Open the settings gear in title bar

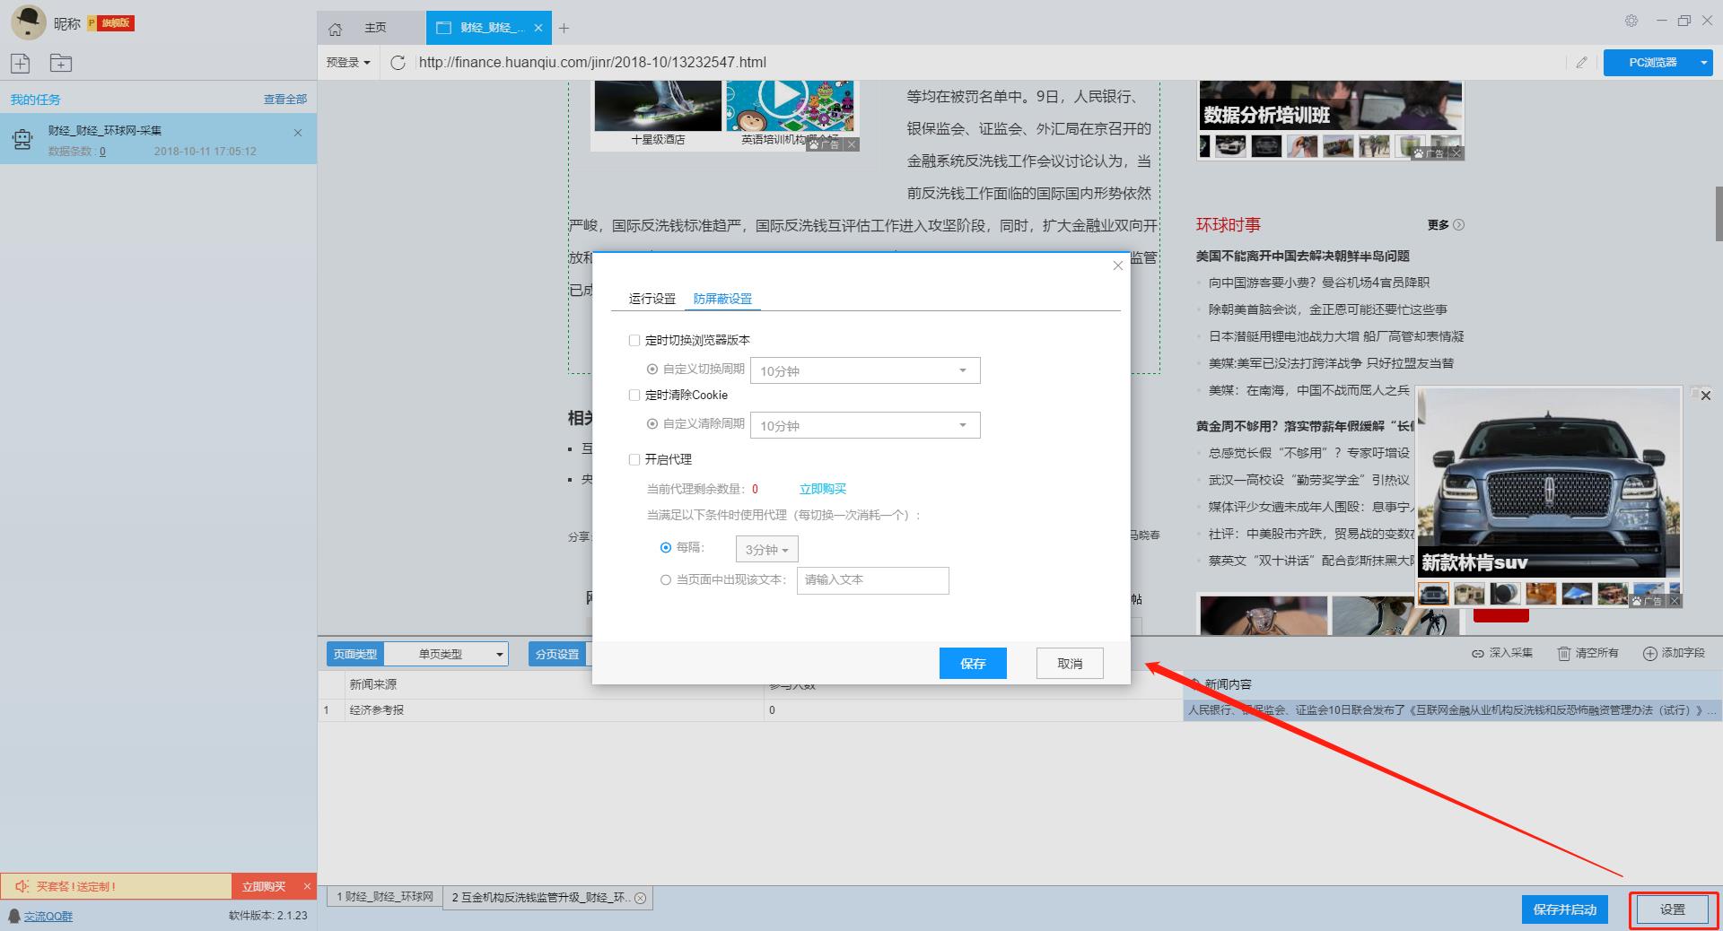1631,21
